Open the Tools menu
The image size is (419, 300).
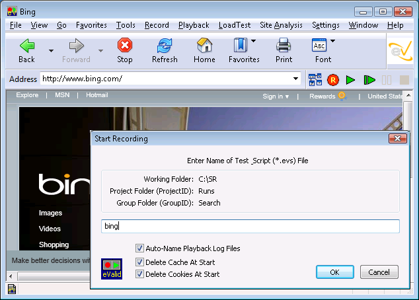(126, 25)
